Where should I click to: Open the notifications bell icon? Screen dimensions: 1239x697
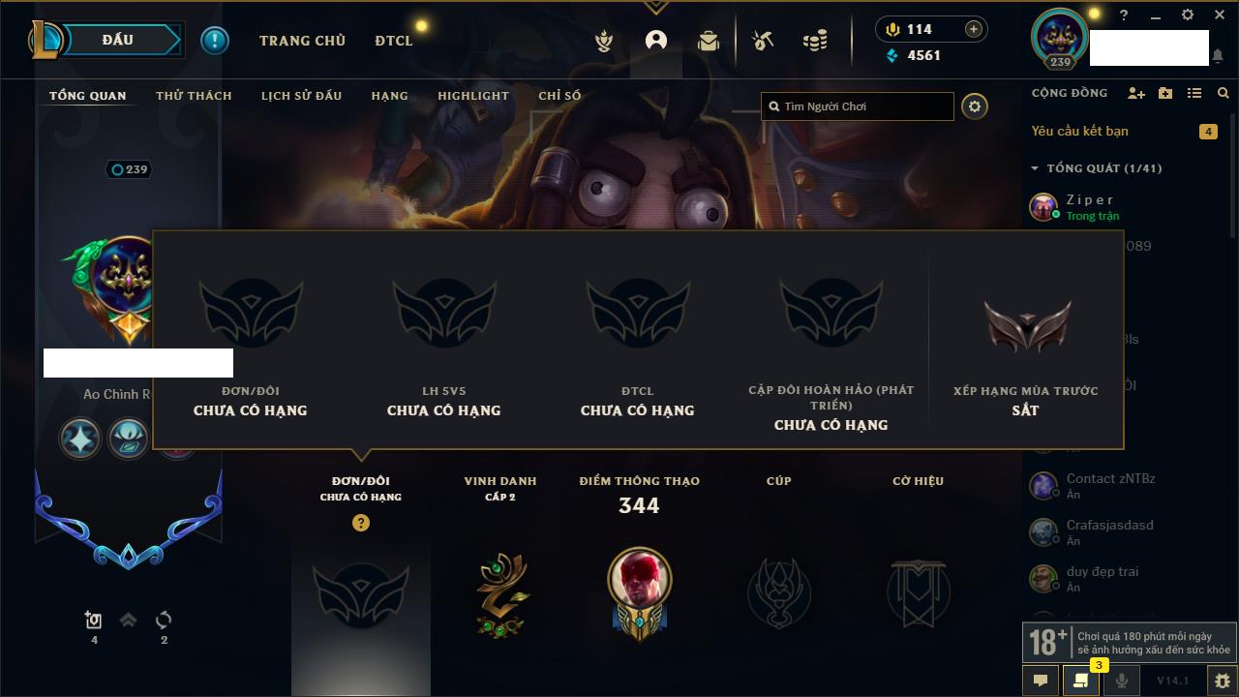coord(1218,56)
